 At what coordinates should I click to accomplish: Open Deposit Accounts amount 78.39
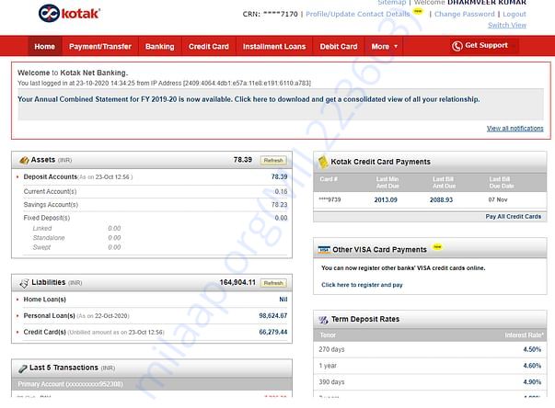tap(279, 176)
